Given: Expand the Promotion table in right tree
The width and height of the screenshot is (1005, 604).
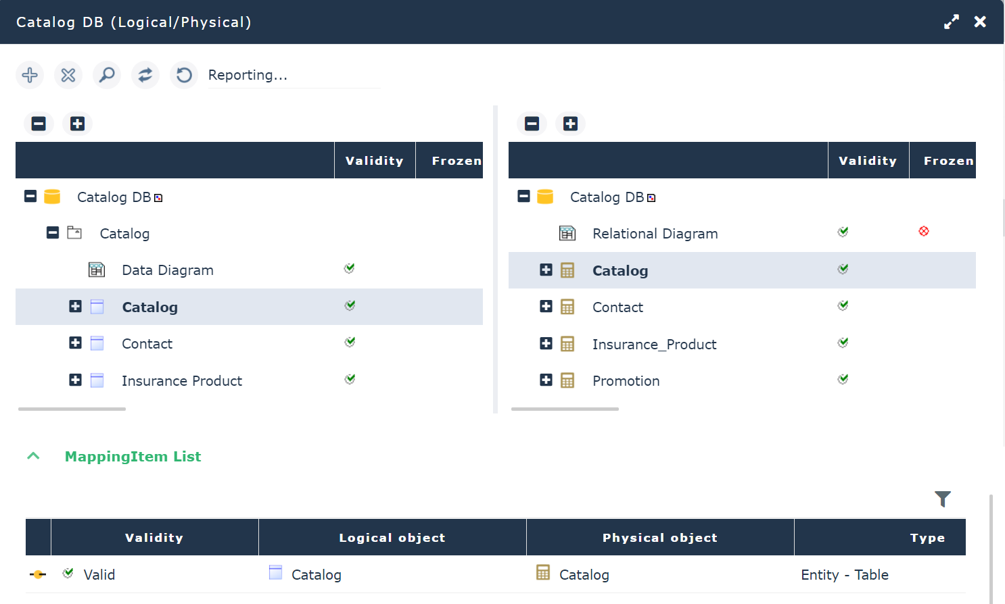Looking at the screenshot, I should [546, 380].
